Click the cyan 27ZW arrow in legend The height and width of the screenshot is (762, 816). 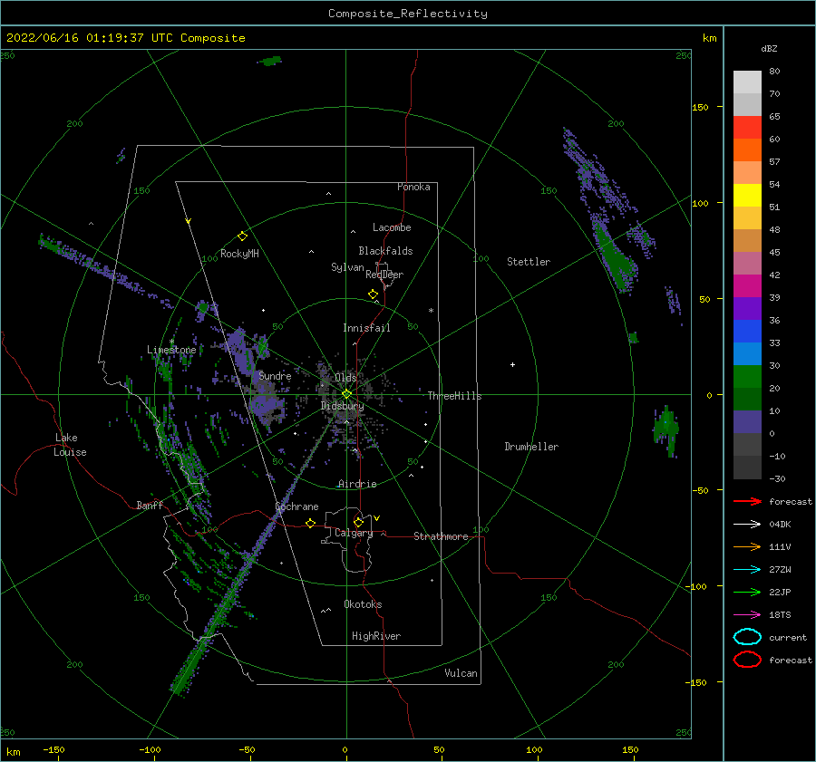click(x=747, y=570)
